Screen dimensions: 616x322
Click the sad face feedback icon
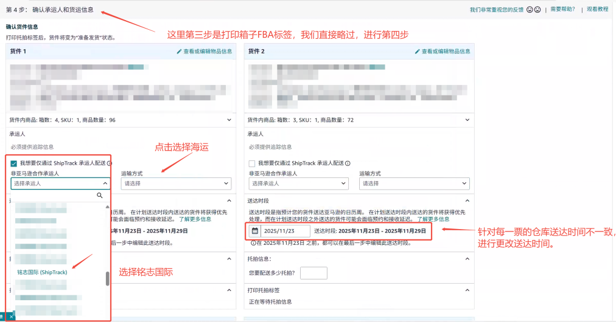click(x=537, y=9)
